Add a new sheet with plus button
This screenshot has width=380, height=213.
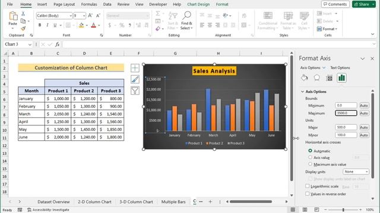[210, 202]
